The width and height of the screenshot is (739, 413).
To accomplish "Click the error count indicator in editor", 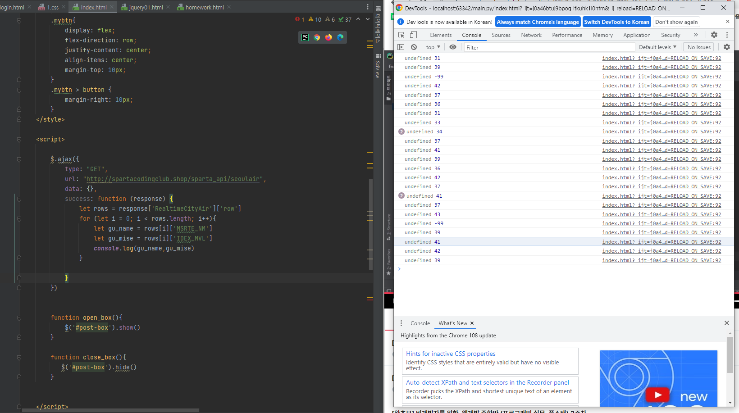I will click(x=300, y=19).
